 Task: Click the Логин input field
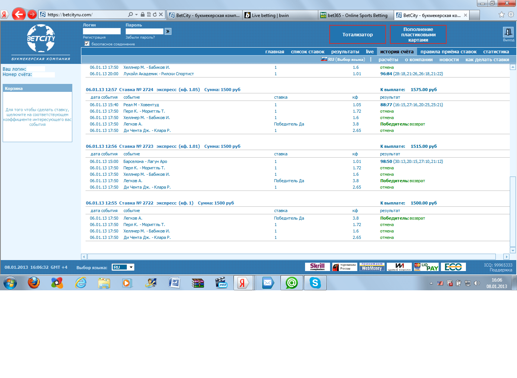point(101,31)
